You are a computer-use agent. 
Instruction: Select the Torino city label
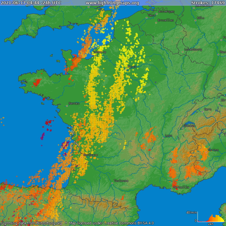pyautogui.click(x=213, y=150)
